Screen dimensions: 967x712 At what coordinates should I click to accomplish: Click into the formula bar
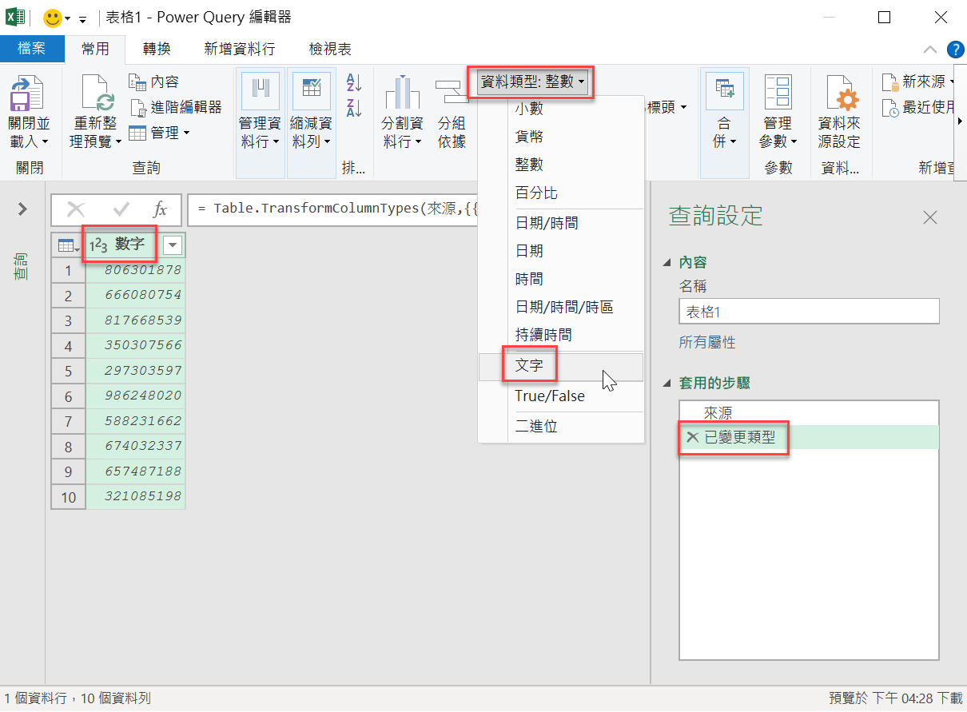pos(332,209)
